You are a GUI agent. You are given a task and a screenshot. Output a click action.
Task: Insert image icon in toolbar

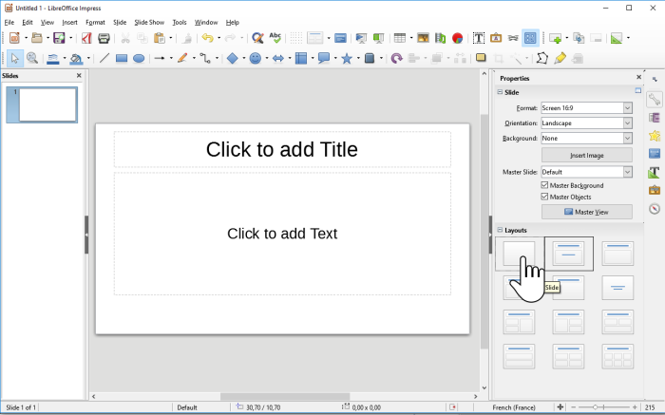point(423,38)
